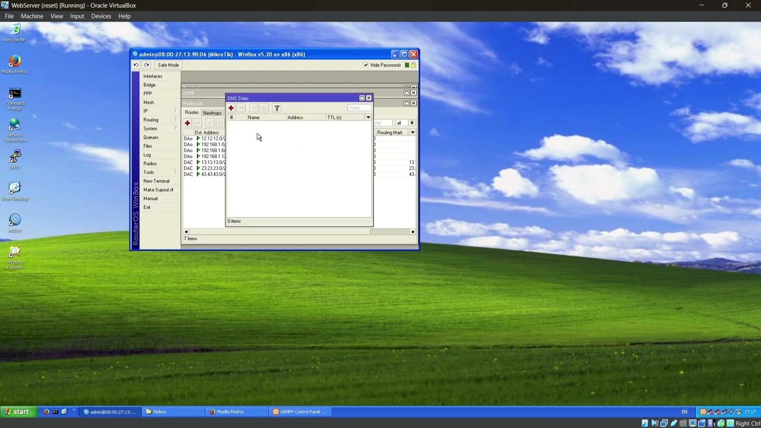This screenshot has height=428, width=761.
Task: Switch to the Routes tab
Action: click(191, 112)
